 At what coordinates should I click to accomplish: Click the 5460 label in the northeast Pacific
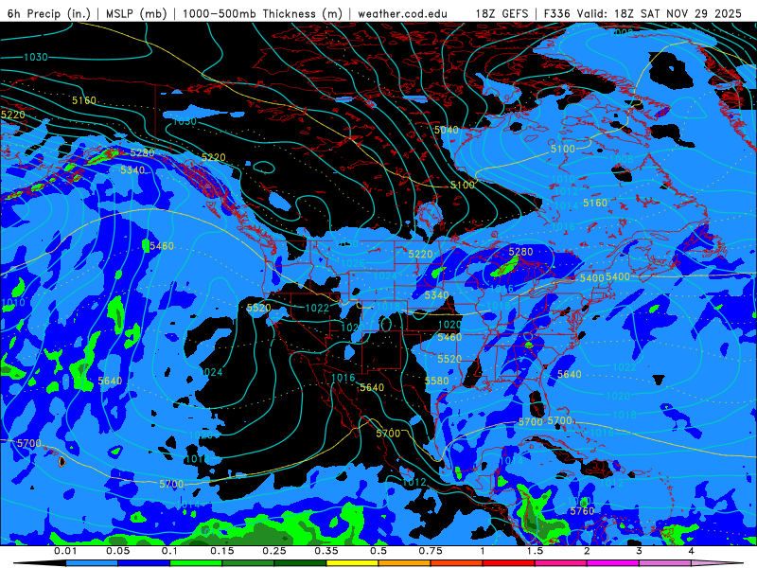tap(161, 246)
